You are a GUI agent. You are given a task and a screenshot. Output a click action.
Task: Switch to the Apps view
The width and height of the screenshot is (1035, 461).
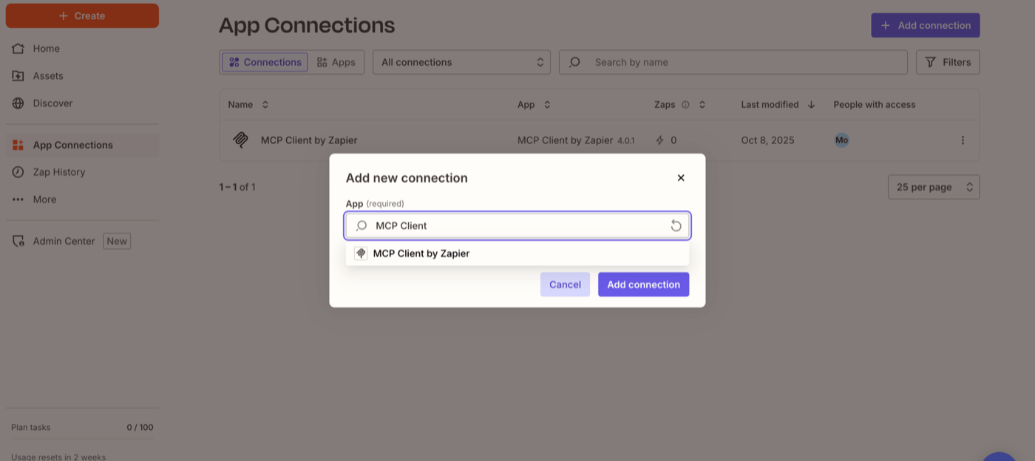[x=337, y=62]
